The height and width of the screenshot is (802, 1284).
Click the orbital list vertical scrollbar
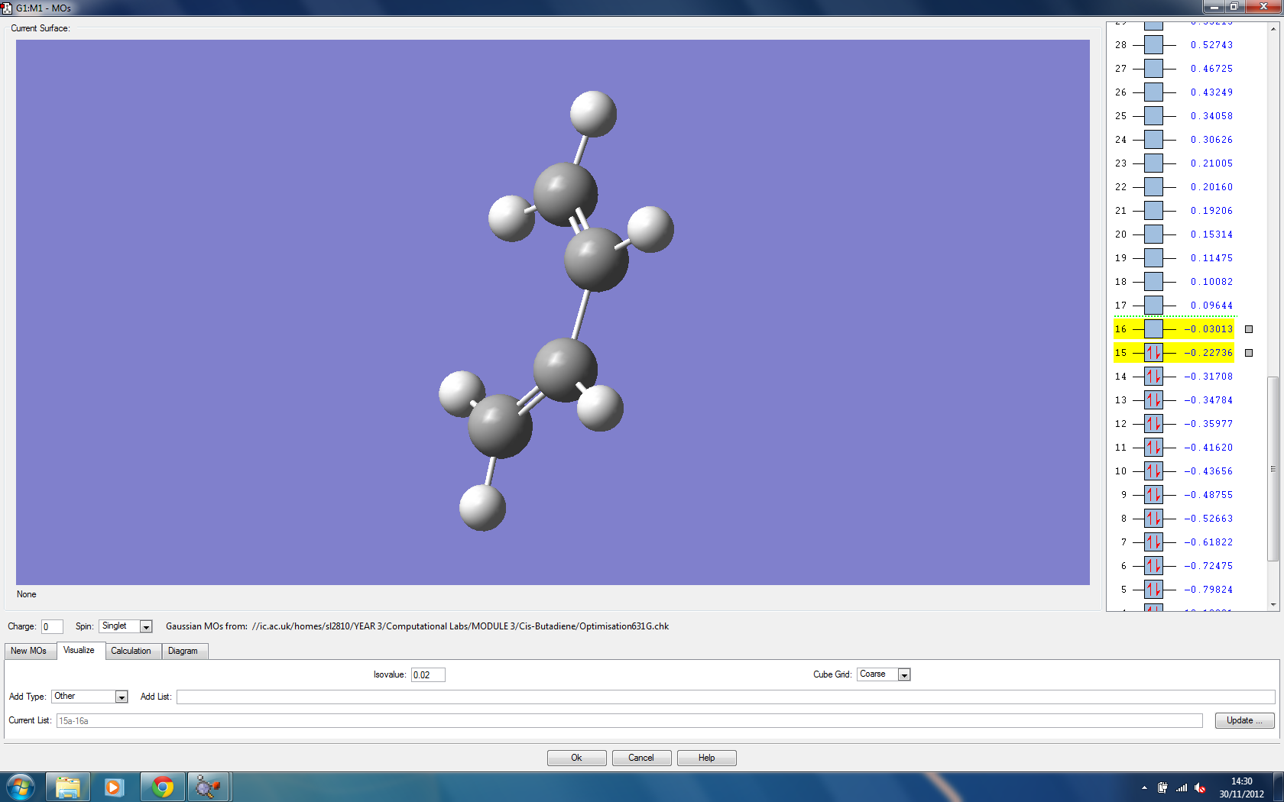point(1273,467)
